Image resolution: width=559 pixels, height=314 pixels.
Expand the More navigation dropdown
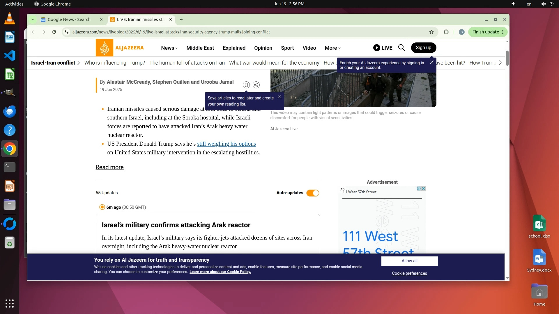point(332,48)
